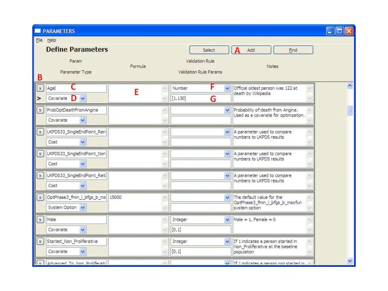Image resolution: width=388 pixels, height=291 pixels.
Task: Click the list scrollbar up arrow
Action: tap(350, 85)
